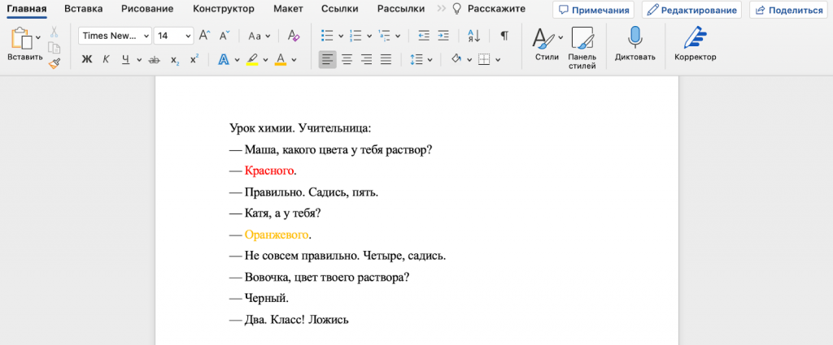Toggle bold formatting (Ж)
This screenshot has width=833, height=345.
point(87,60)
